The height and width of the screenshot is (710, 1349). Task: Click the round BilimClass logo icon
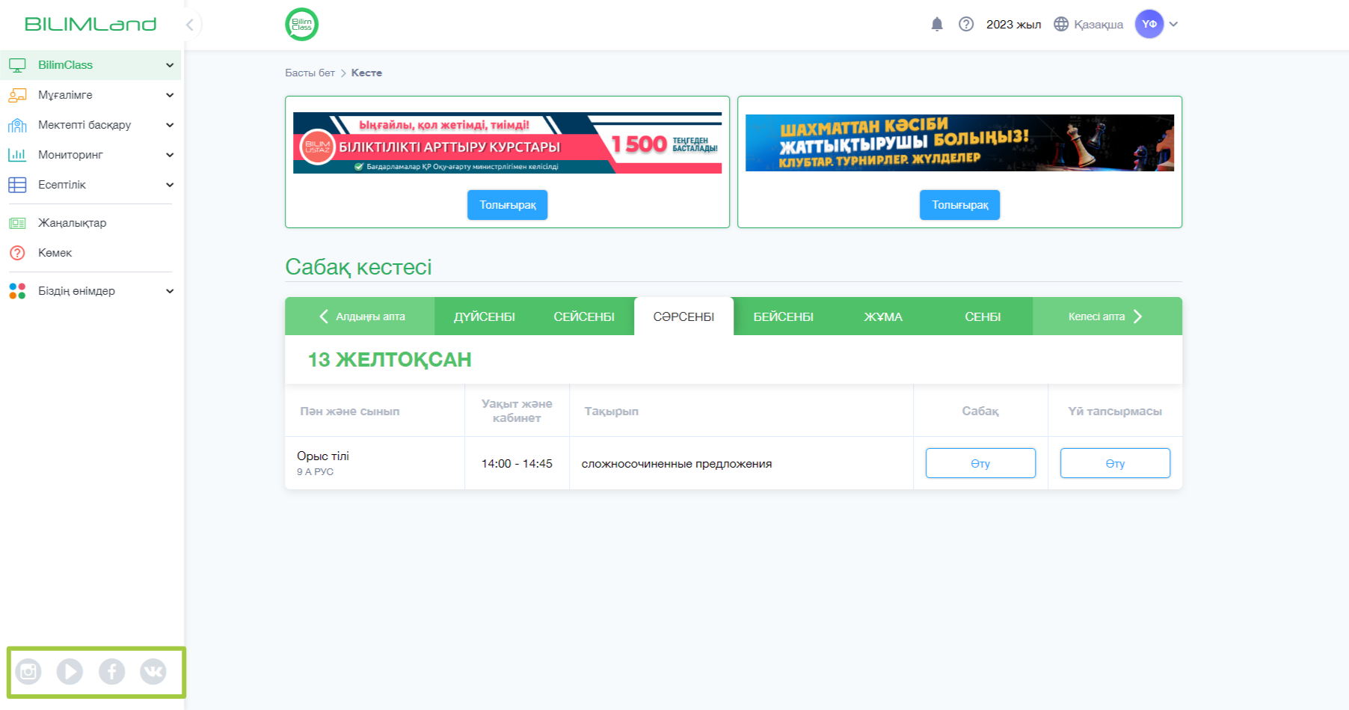coord(302,24)
